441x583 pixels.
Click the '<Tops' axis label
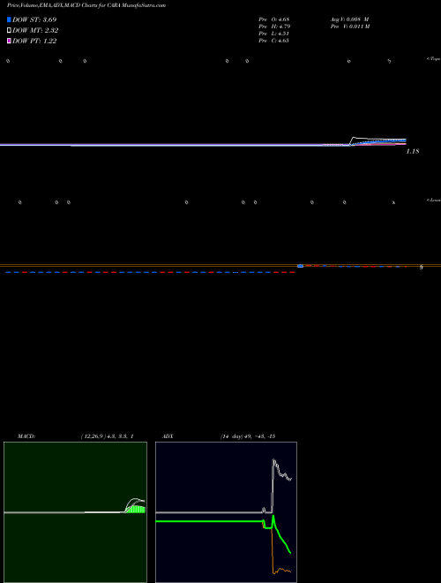click(x=434, y=59)
